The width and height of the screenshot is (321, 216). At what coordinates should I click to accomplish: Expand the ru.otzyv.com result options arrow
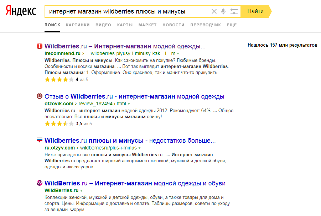(139, 148)
